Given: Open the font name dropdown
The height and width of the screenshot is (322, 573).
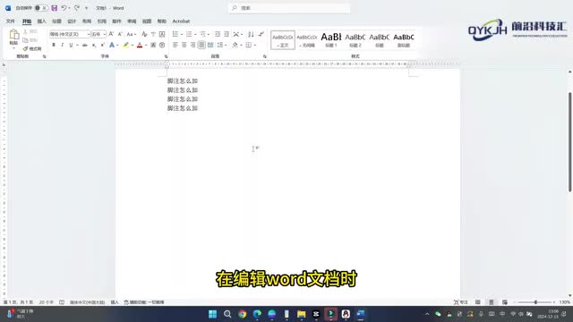Looking at the screenshot, I should pyautogui.click(x=88, y=34).
